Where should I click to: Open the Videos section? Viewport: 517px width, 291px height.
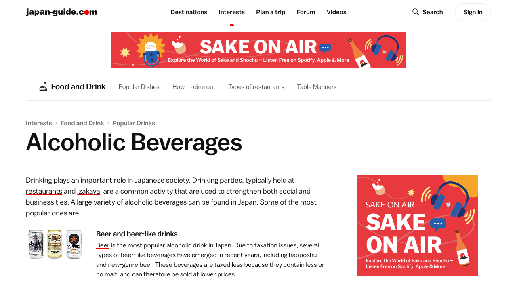coord(336,12)
